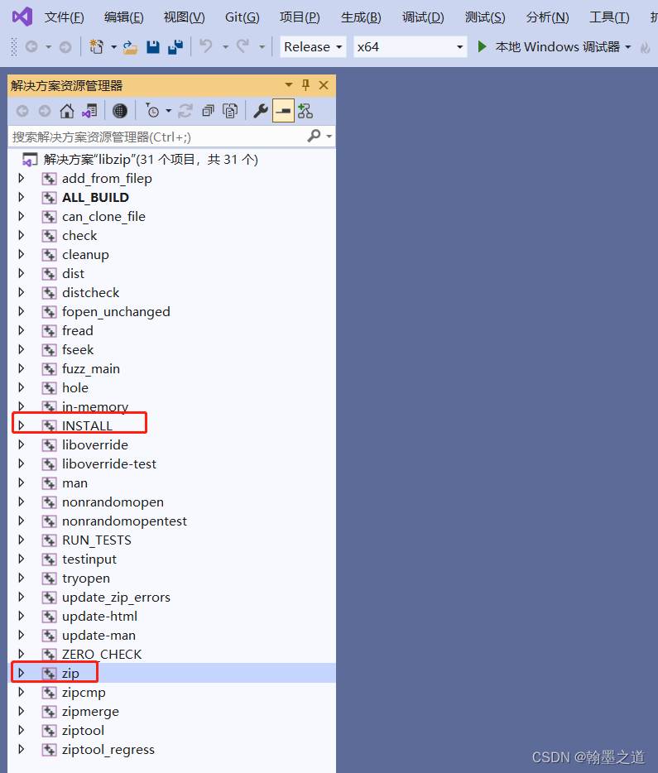Click the Show All Files pages icon
Screen dimensions: 658x773
point(230,111)
